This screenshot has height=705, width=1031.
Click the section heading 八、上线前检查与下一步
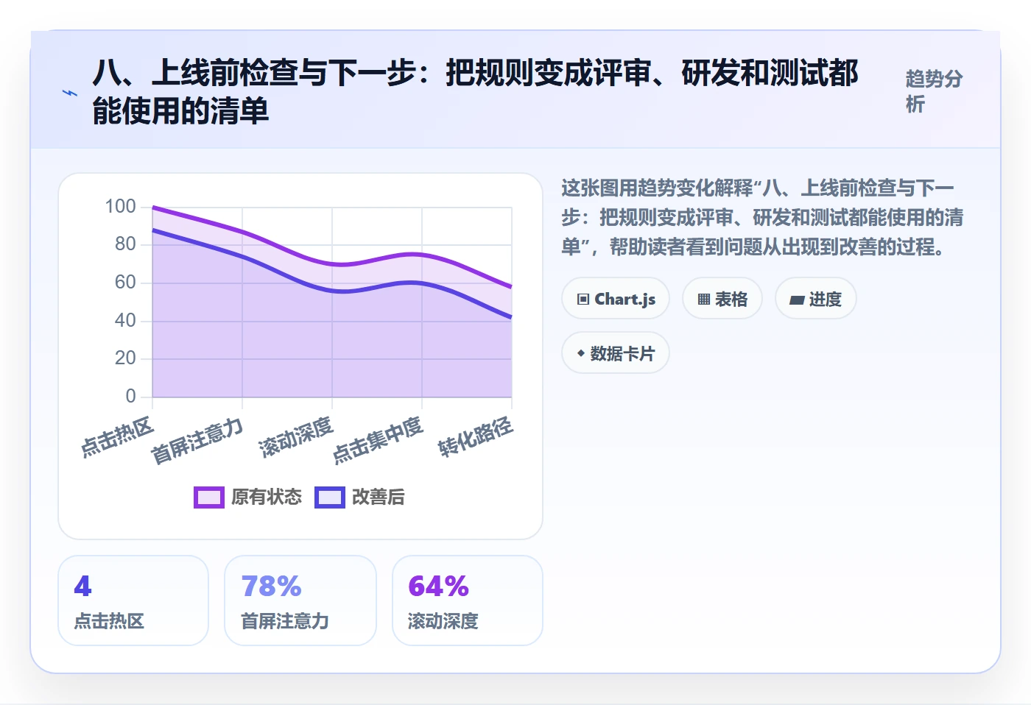click(x=475, y=92)
